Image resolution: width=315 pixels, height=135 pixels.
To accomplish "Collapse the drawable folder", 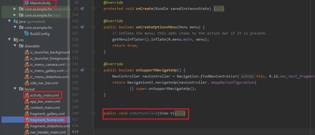I will 15,46.
